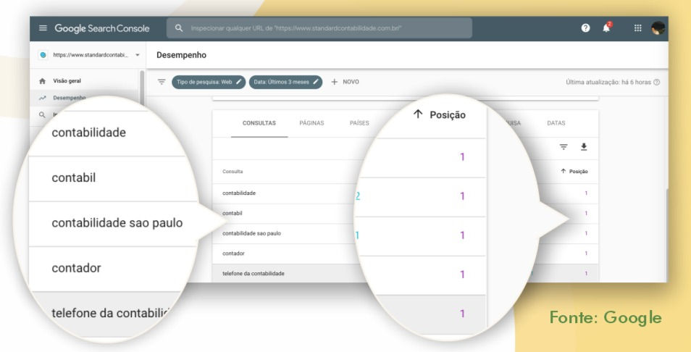Open the hamburger main menu
The width and height of the screenshot is (691, 352).
[x=43, y=28]
